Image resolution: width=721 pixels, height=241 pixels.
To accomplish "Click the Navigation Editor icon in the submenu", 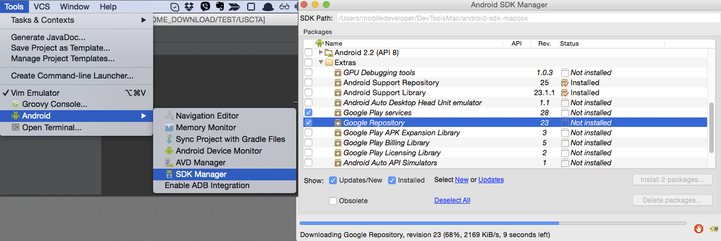I will click(169, 116).
